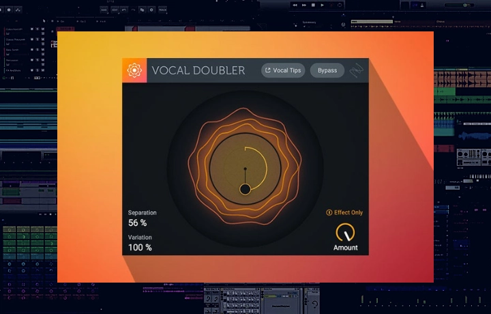Screen dimensions: 491x314
Task: Fast-forward in the DAW transport bar
Action: pos(304,5)
